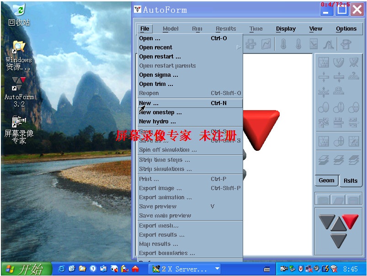The width and height of the screenshot is (367, 276).
Task: Click the cracked bowl with wrinkles icon
Action: click(x=353, y=62)
